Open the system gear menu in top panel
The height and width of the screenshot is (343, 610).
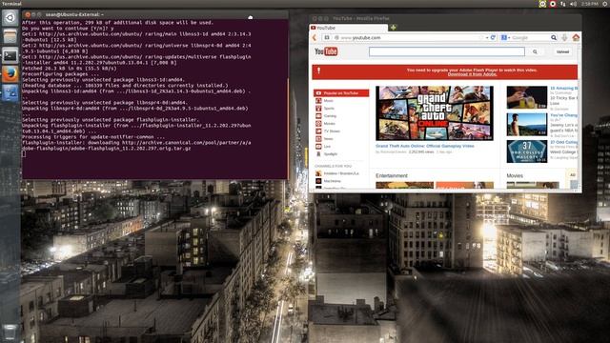605,4
